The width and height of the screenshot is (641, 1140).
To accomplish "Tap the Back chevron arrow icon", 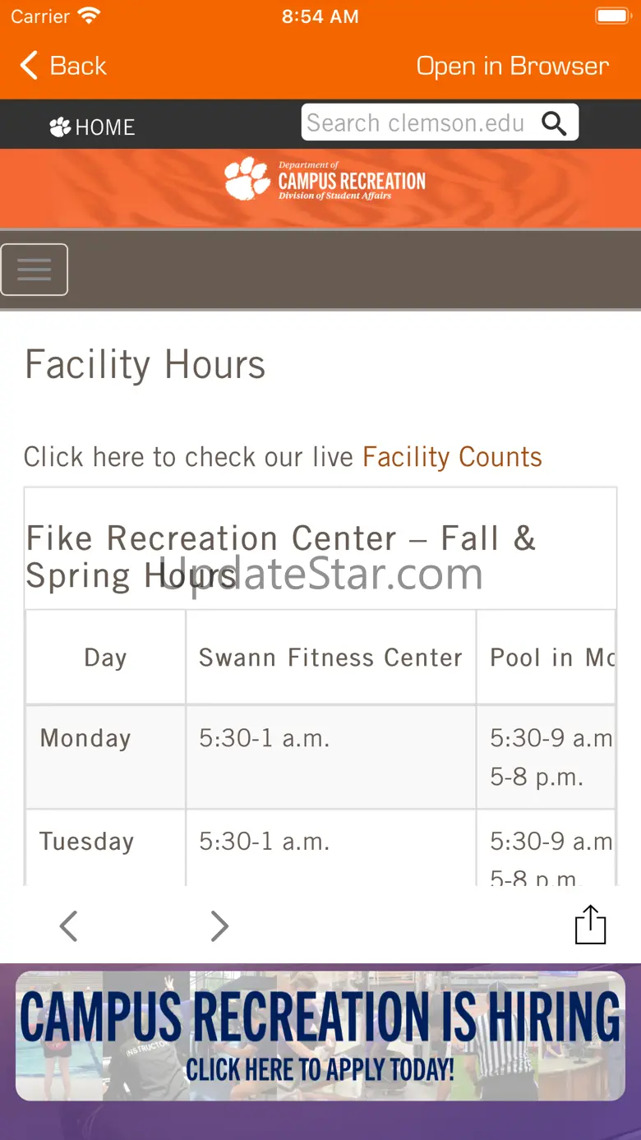I will click(x=29, y=66).
